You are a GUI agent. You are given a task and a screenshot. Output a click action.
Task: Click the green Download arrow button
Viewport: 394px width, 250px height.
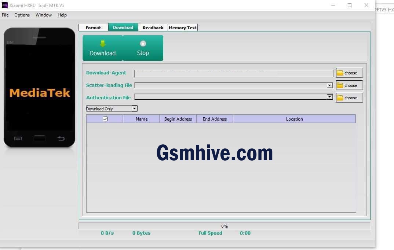(x=102, y=48)
